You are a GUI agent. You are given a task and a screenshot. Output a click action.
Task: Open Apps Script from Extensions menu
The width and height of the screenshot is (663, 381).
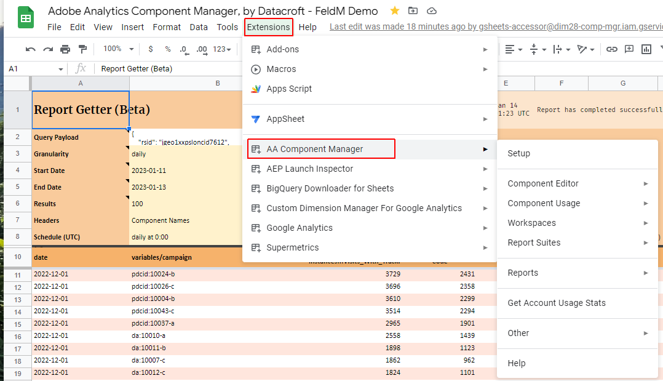[x=289, y=89]
